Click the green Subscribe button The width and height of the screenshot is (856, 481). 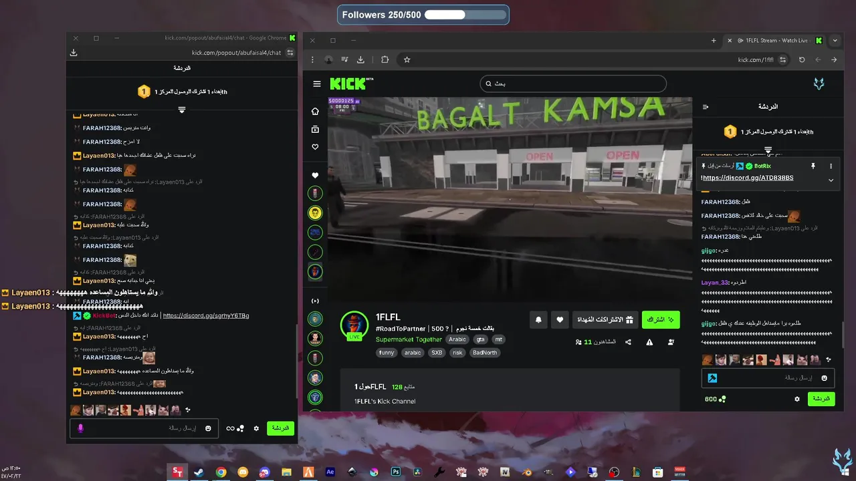point(661,320)
